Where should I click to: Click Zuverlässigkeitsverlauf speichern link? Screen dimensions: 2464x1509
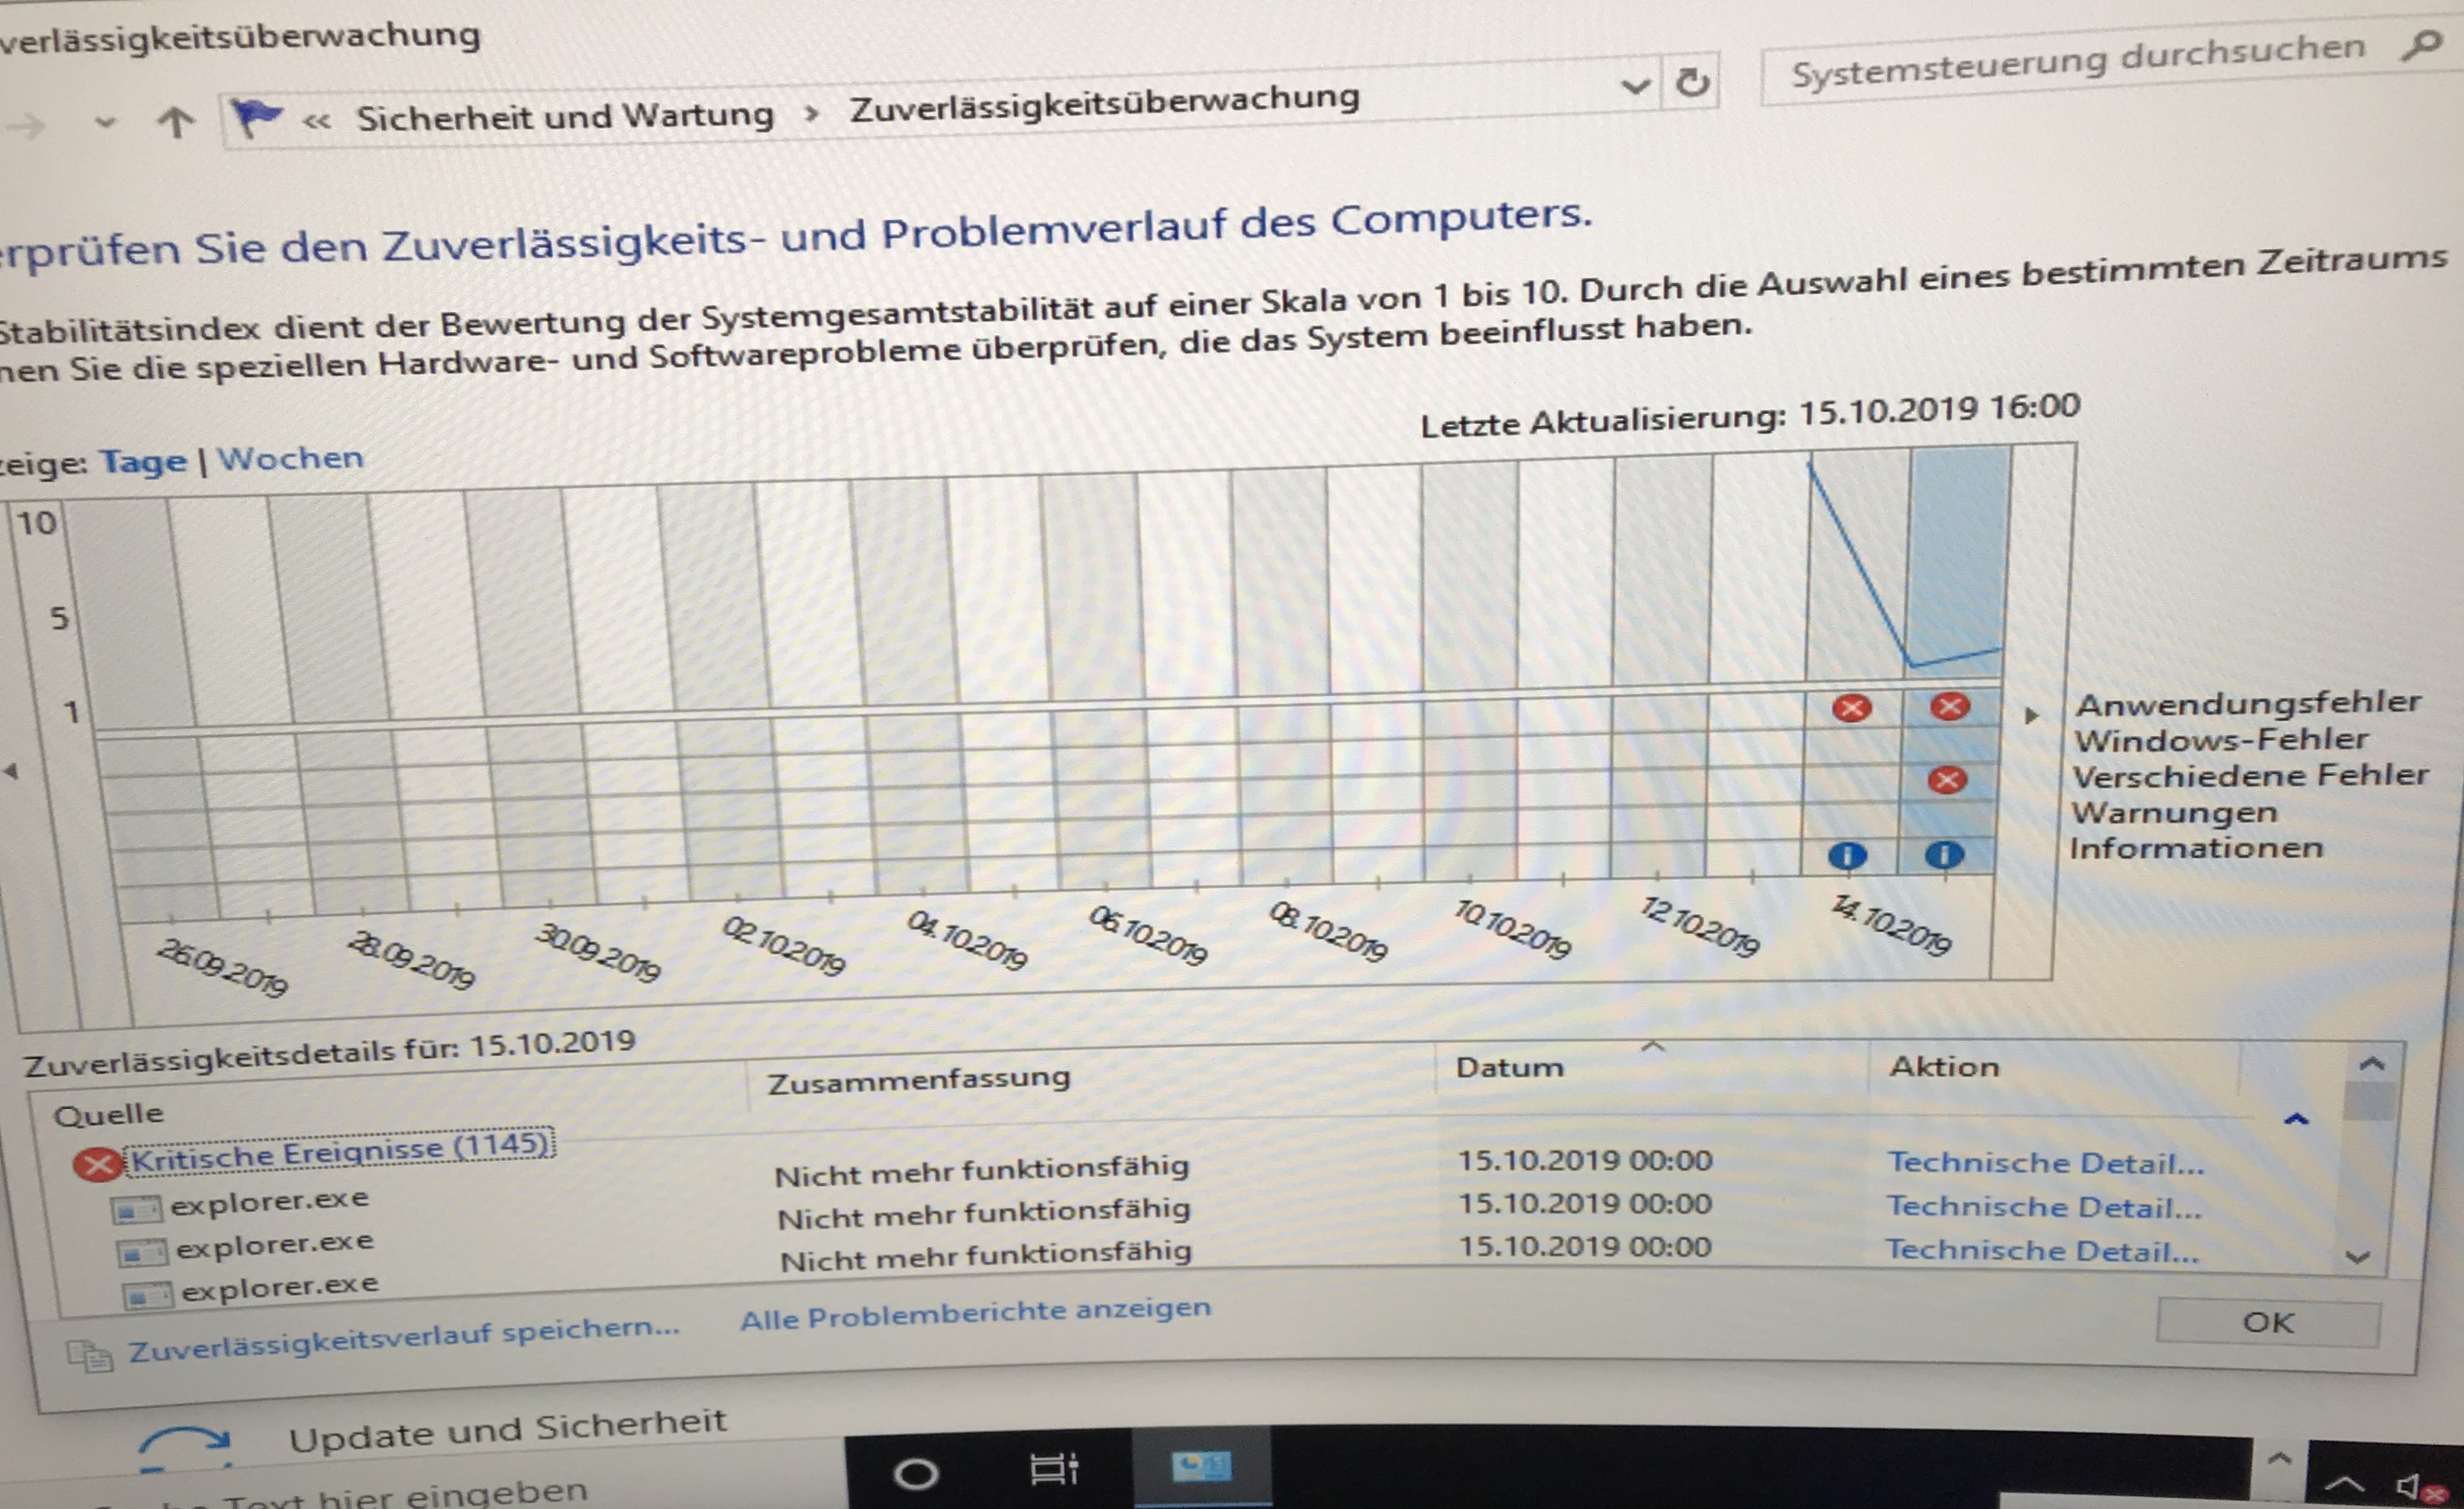coord(404,1340)
